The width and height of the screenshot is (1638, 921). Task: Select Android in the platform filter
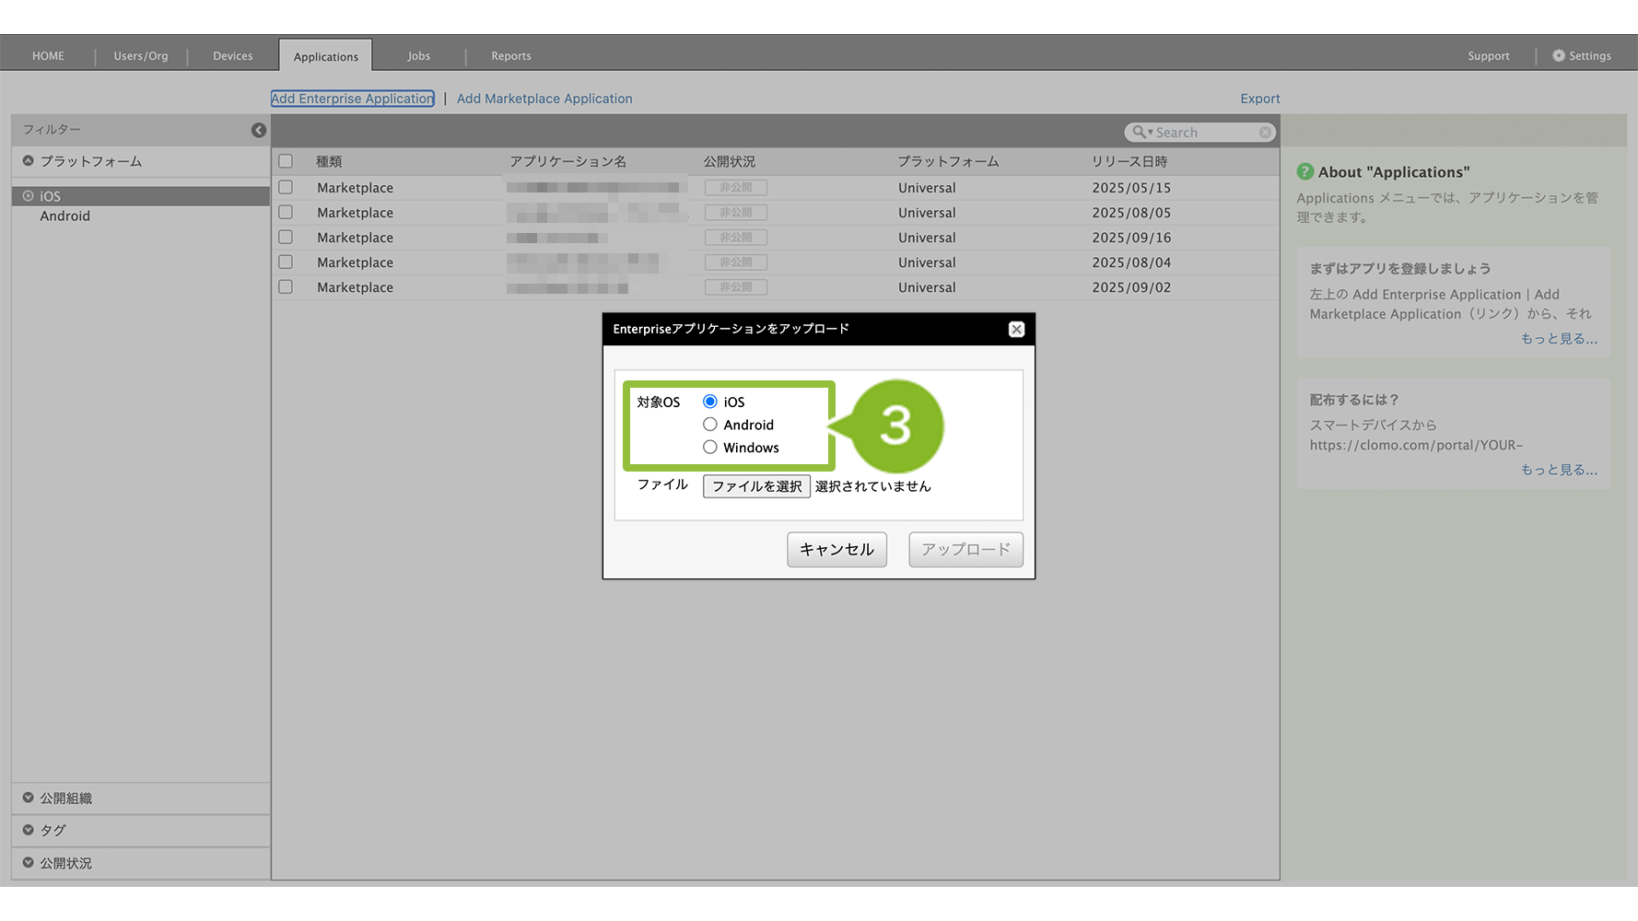pyautogui.click(x=65, y=216)
